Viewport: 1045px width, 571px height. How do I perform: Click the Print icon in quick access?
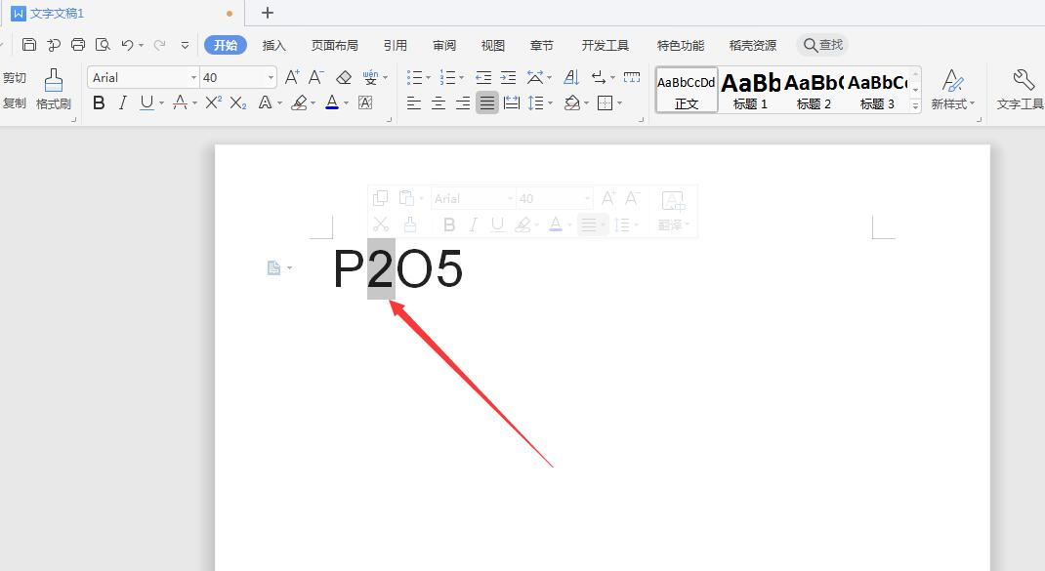(x=78, y=44)
